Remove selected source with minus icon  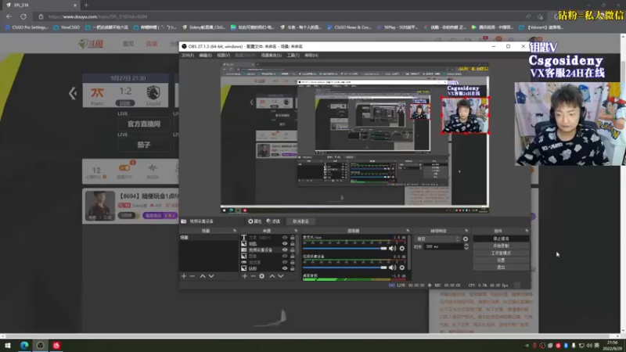253,276
